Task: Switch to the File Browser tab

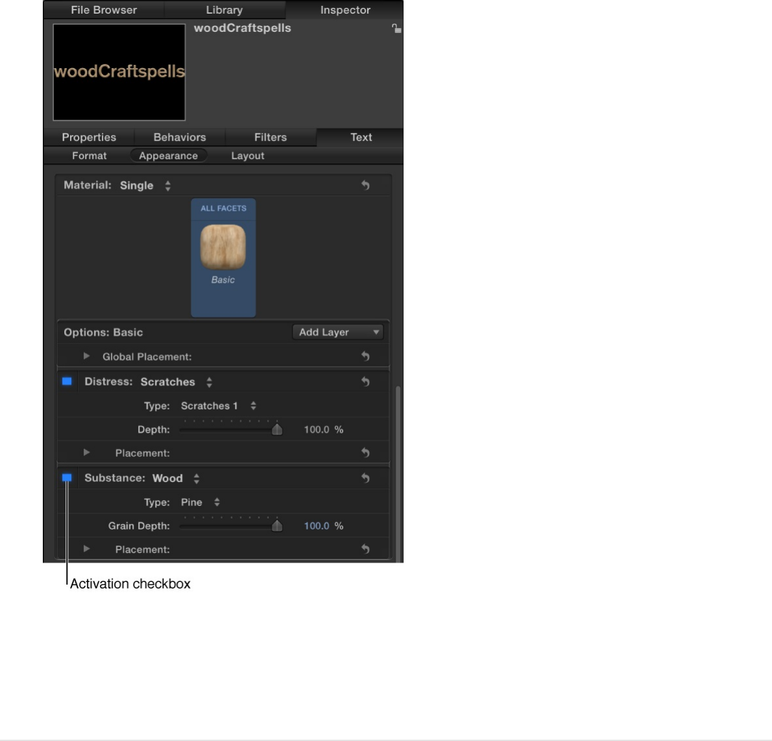Action: (x=104, y=10)
